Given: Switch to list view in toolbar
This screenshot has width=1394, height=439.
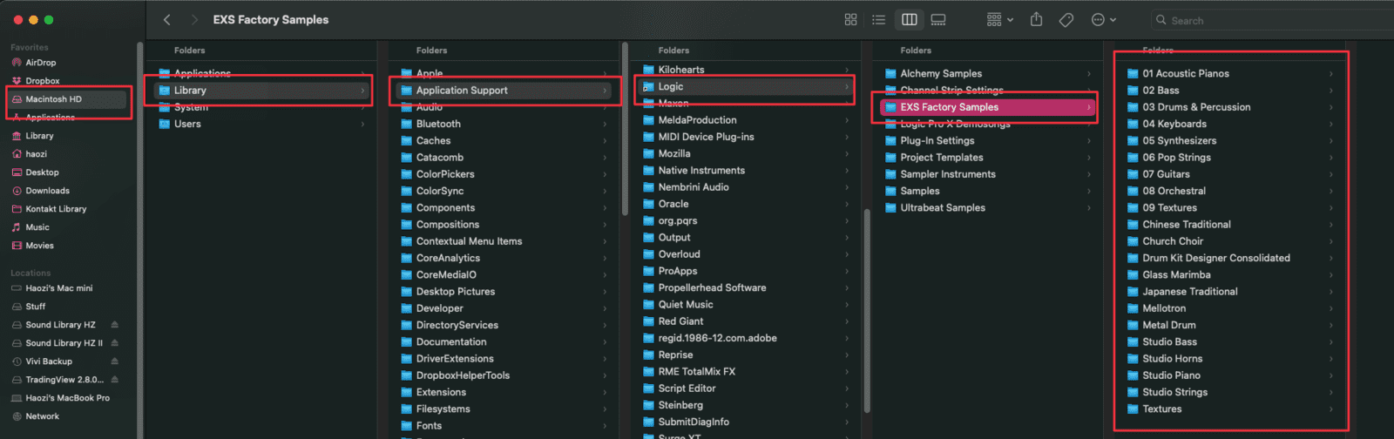Looking at the screenshot, I should (879, 19).
